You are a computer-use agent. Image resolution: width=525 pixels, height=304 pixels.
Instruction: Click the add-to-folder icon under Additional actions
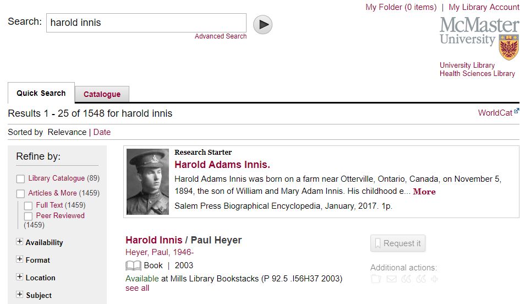coord(376,279)
